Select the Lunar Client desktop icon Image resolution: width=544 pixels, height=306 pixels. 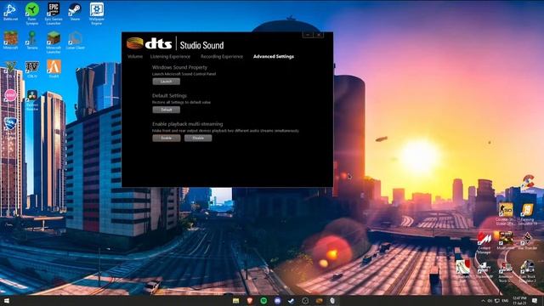click(75, 40)
